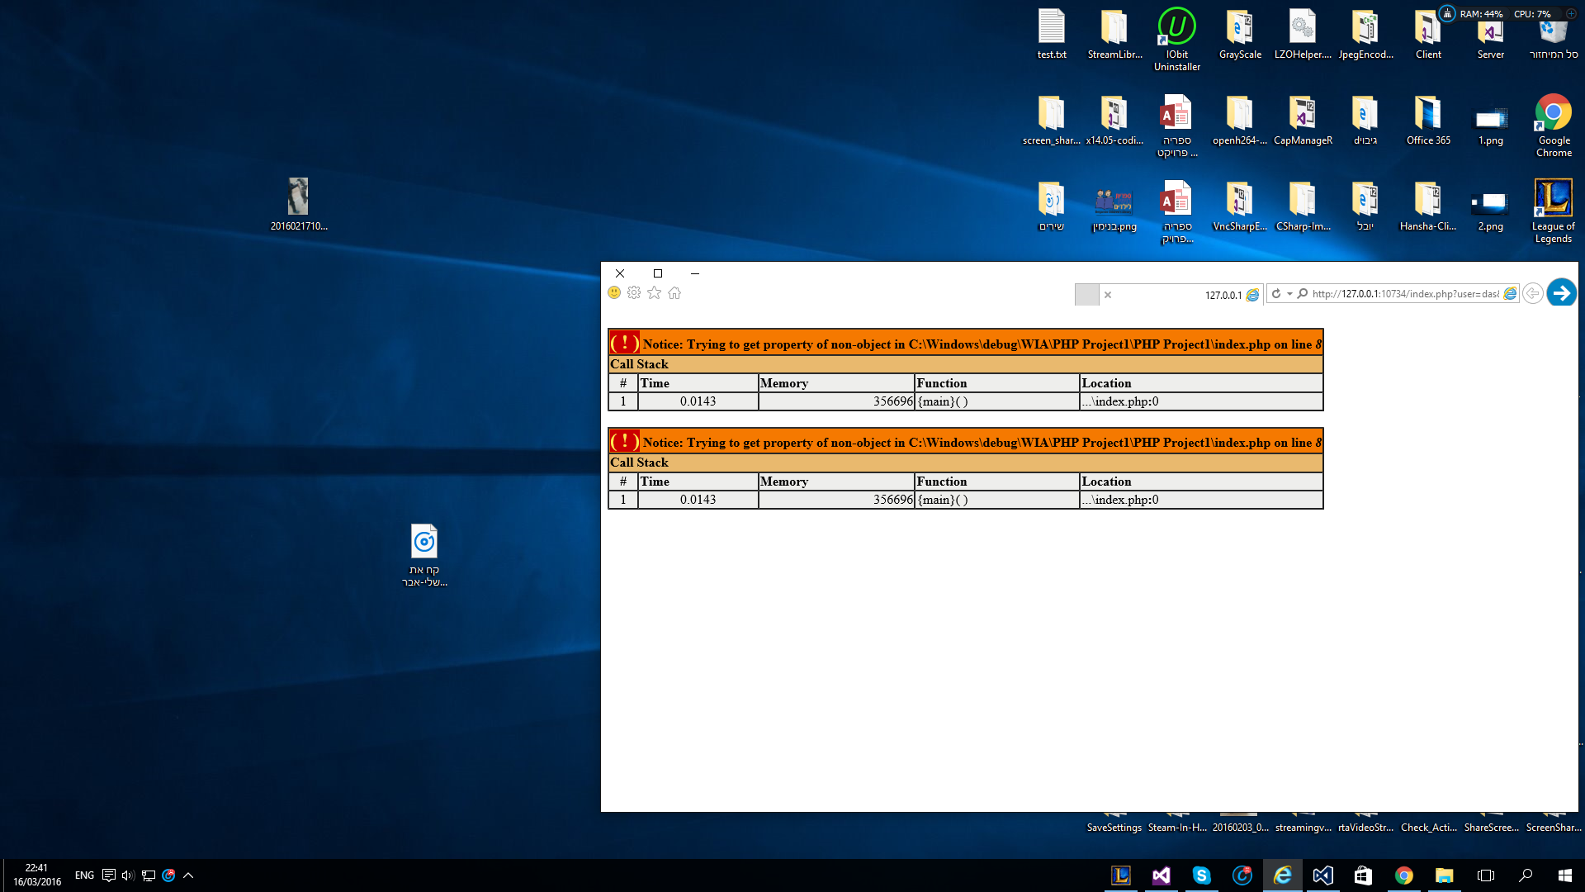Open Favorites star icon in Internet Explorer

click(655, 293)
